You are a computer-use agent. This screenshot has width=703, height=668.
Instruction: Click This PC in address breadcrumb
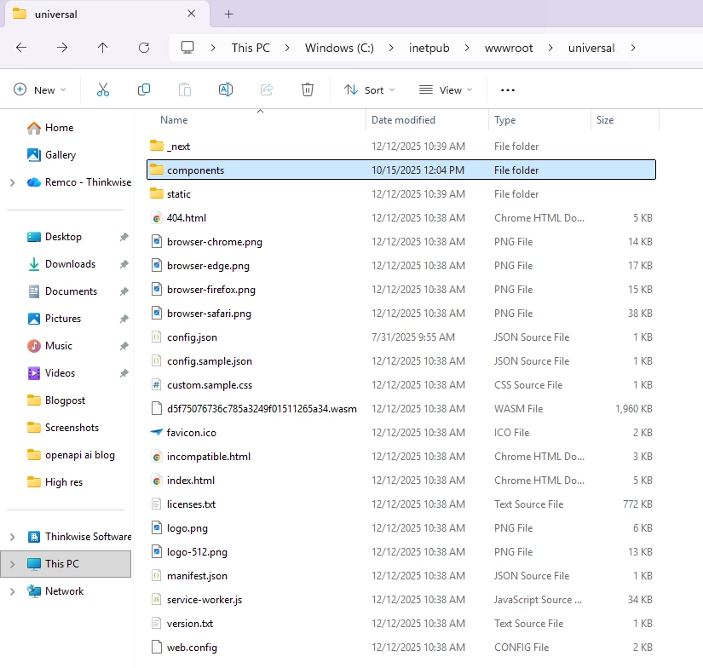(251, 48)
